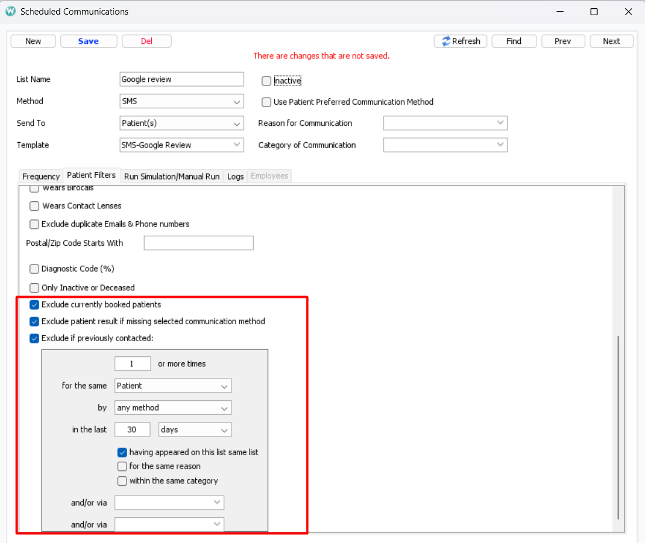Uncheck Exclude if missing selected communication method
The image size is (645, 543).
point(35,321)
